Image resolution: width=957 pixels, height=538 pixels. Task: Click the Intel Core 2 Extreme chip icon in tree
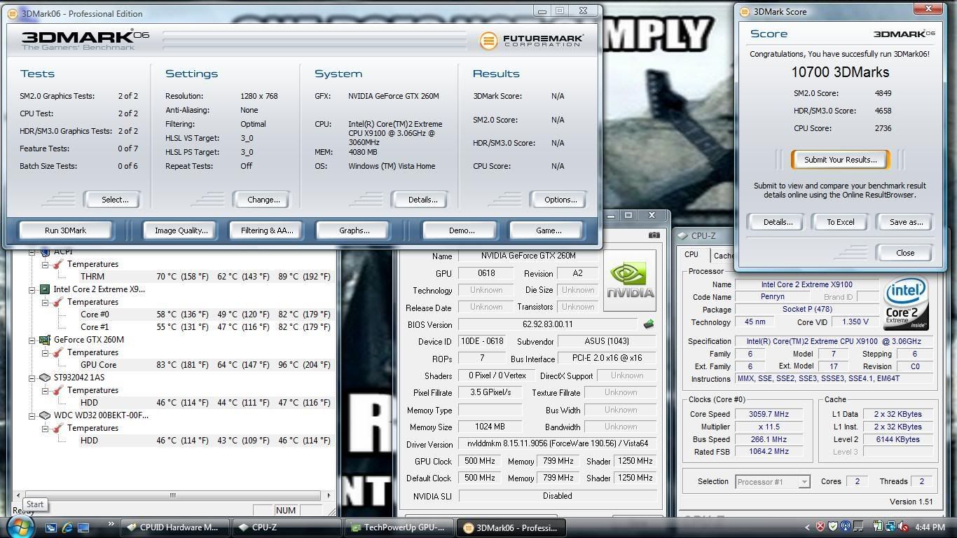tap(45, 289)
